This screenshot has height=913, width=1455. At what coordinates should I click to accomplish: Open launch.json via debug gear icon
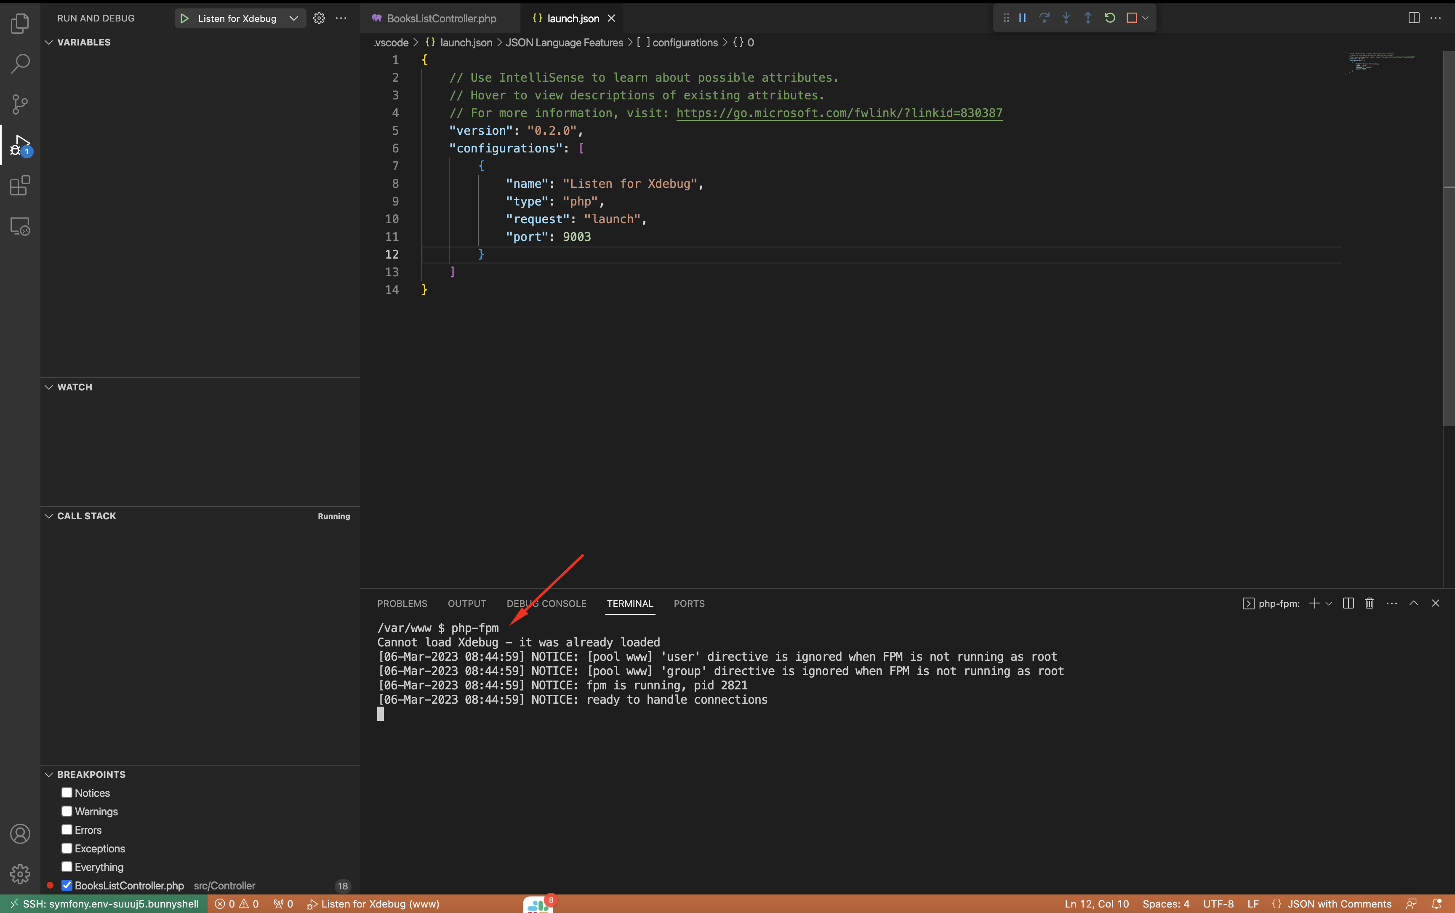pos(319,18)
